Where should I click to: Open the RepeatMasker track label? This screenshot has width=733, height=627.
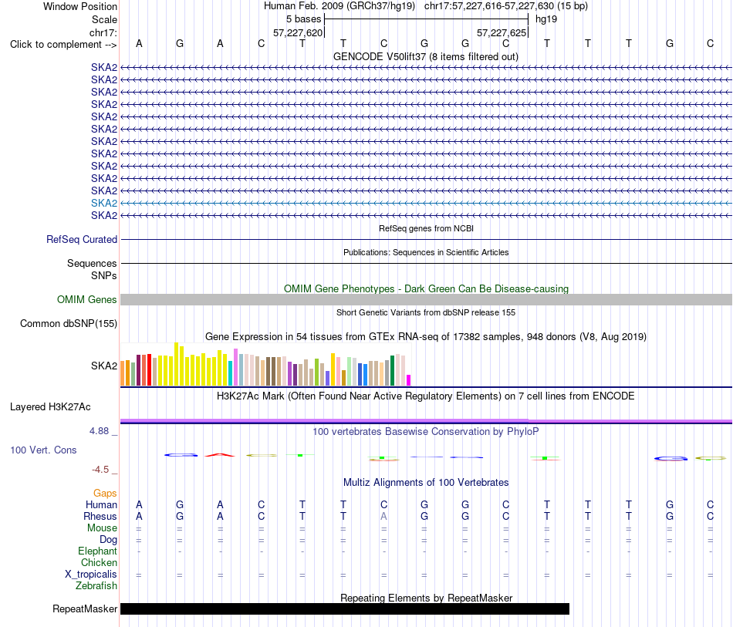pos(85,608)
